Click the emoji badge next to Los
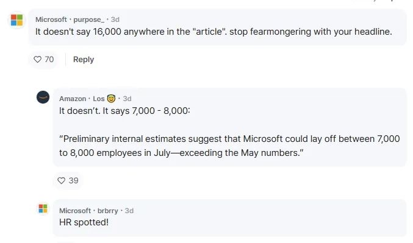 (111, 99)
